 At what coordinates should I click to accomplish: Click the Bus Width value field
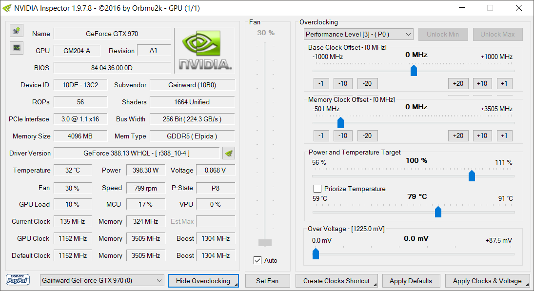point(192,119)
